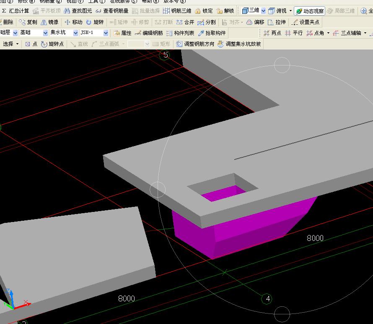This screenshot has width=373, height=324.
Task: Click the 锁定 lock icon
Action: coord(204,11)
